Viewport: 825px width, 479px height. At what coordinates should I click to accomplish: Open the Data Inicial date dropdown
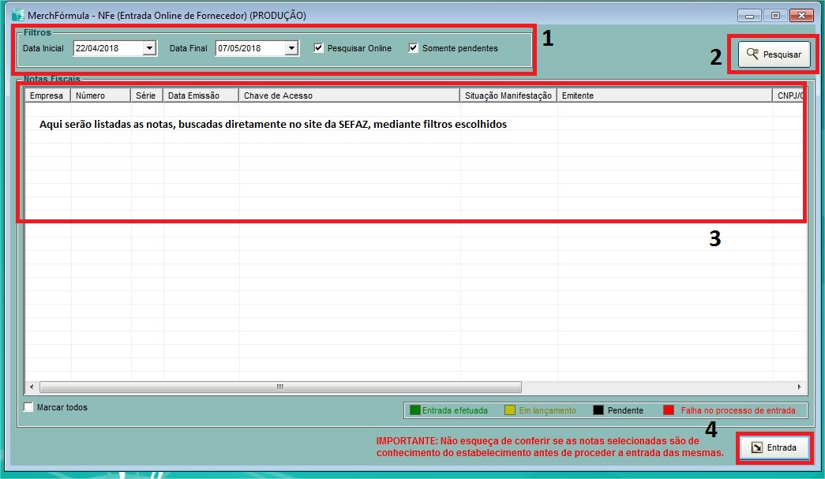click(x=149, y=48)
